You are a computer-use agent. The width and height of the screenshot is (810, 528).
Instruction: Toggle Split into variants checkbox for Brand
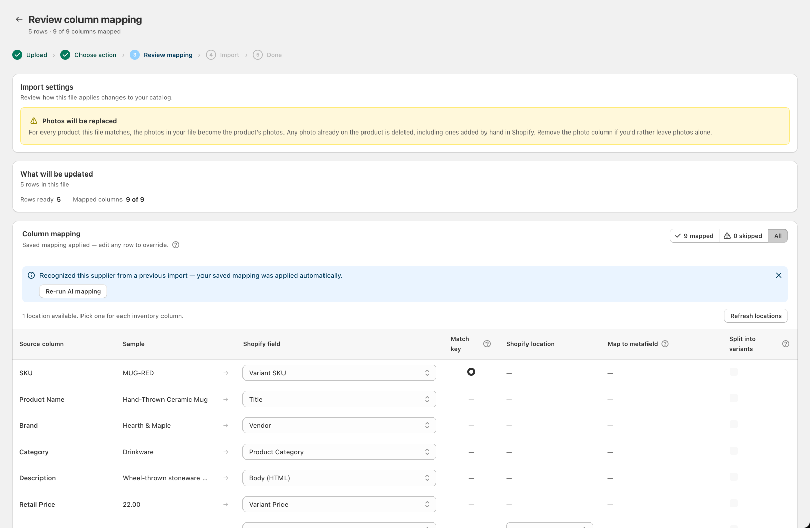coord(734,424)
